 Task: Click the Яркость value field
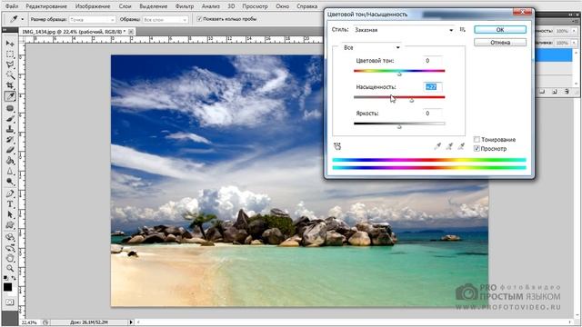pyautogui.click(x=433, y=113)
